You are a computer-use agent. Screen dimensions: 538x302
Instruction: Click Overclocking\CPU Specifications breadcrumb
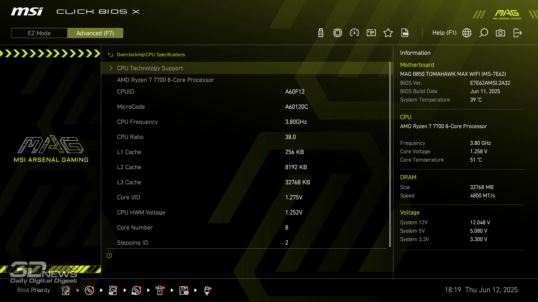click(x=151, y=55)
